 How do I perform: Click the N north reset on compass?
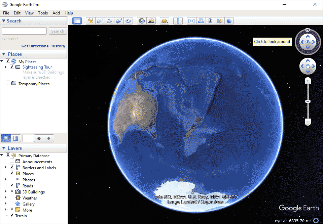pos(308,30)
